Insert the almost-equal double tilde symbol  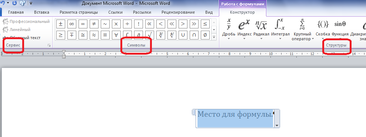[x=94, y=35]
